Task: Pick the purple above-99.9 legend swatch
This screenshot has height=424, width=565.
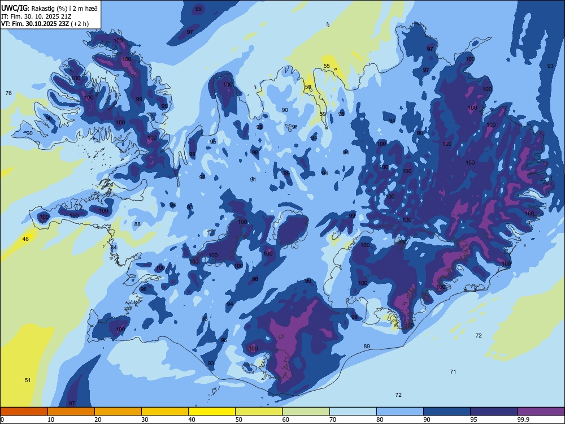Action: 541,412
